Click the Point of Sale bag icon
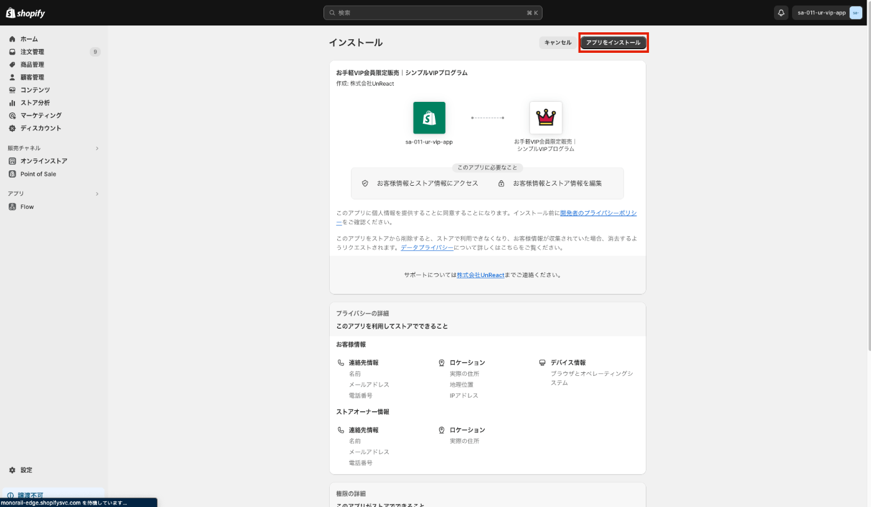Image resolution: width=871 pixels, height=507 pixels. pyautogui.click(x=12, y=174)
